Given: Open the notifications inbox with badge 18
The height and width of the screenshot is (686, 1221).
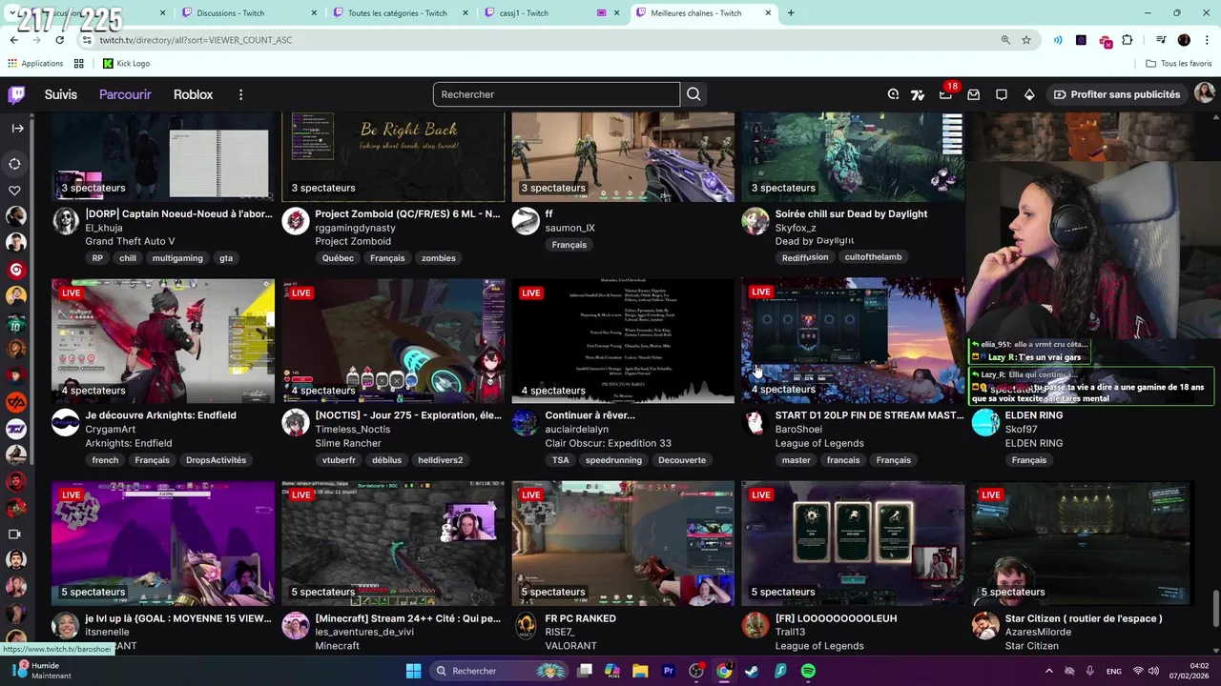Looking at the screenshot, I should [945, 94].
